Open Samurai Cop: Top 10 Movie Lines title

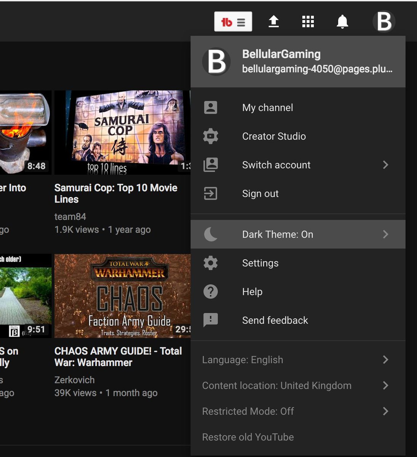pos(116,193)
